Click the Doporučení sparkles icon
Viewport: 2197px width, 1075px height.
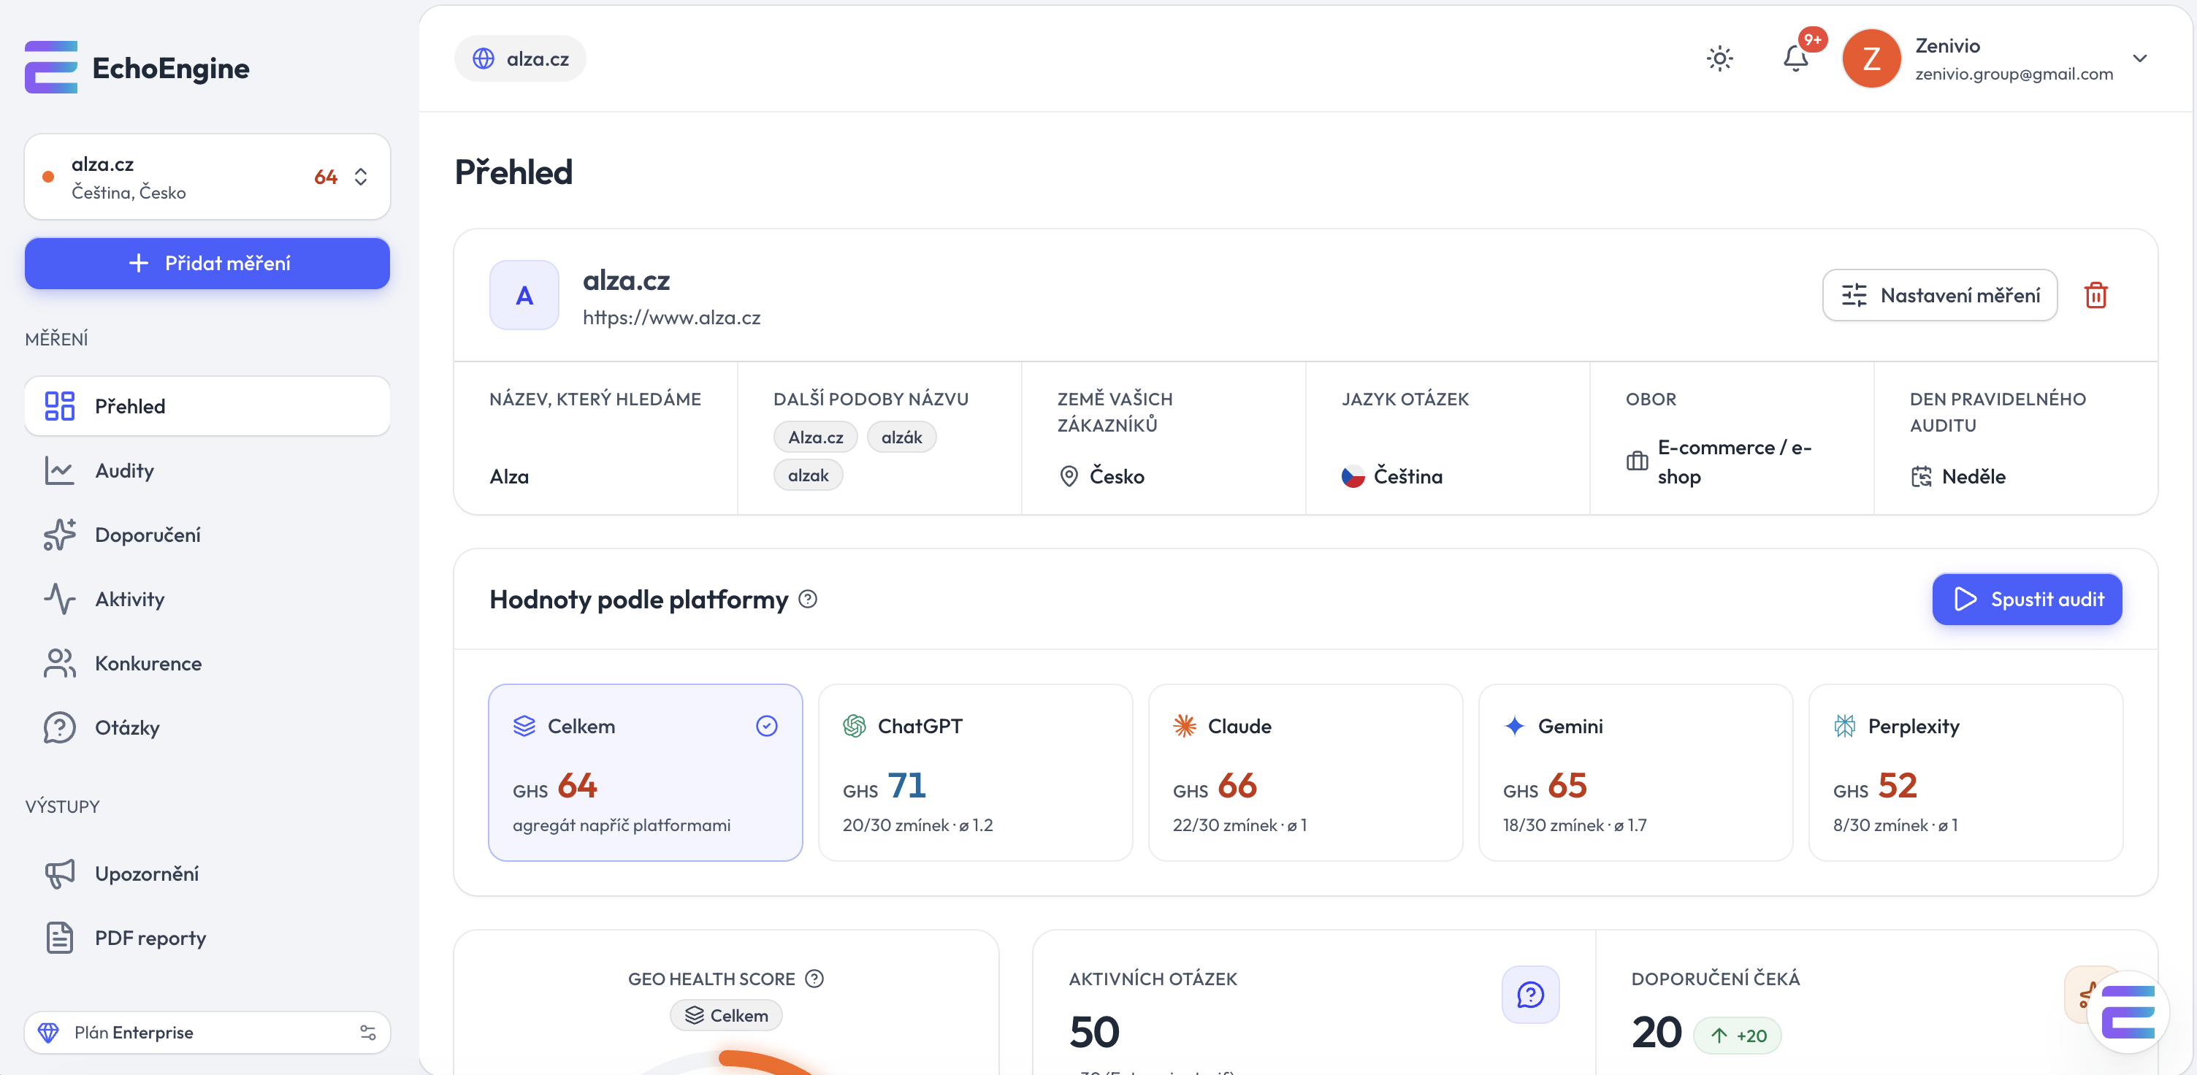click(60, 535)
